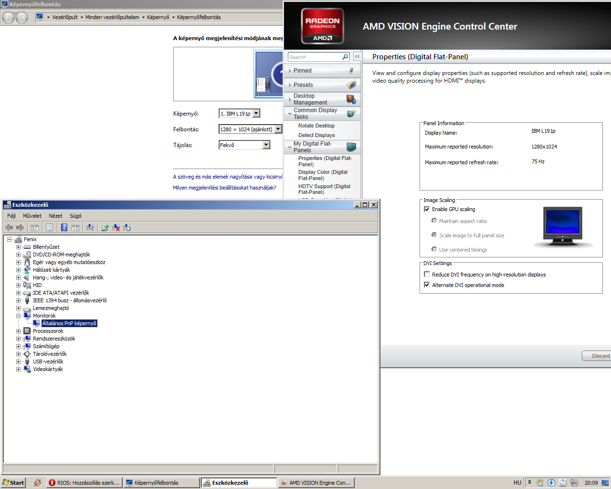This screenshot has width=611, height=489.
Task: Click the monitor preview thumbnail in Képernyőfelbontás
Action: (269, 74)
